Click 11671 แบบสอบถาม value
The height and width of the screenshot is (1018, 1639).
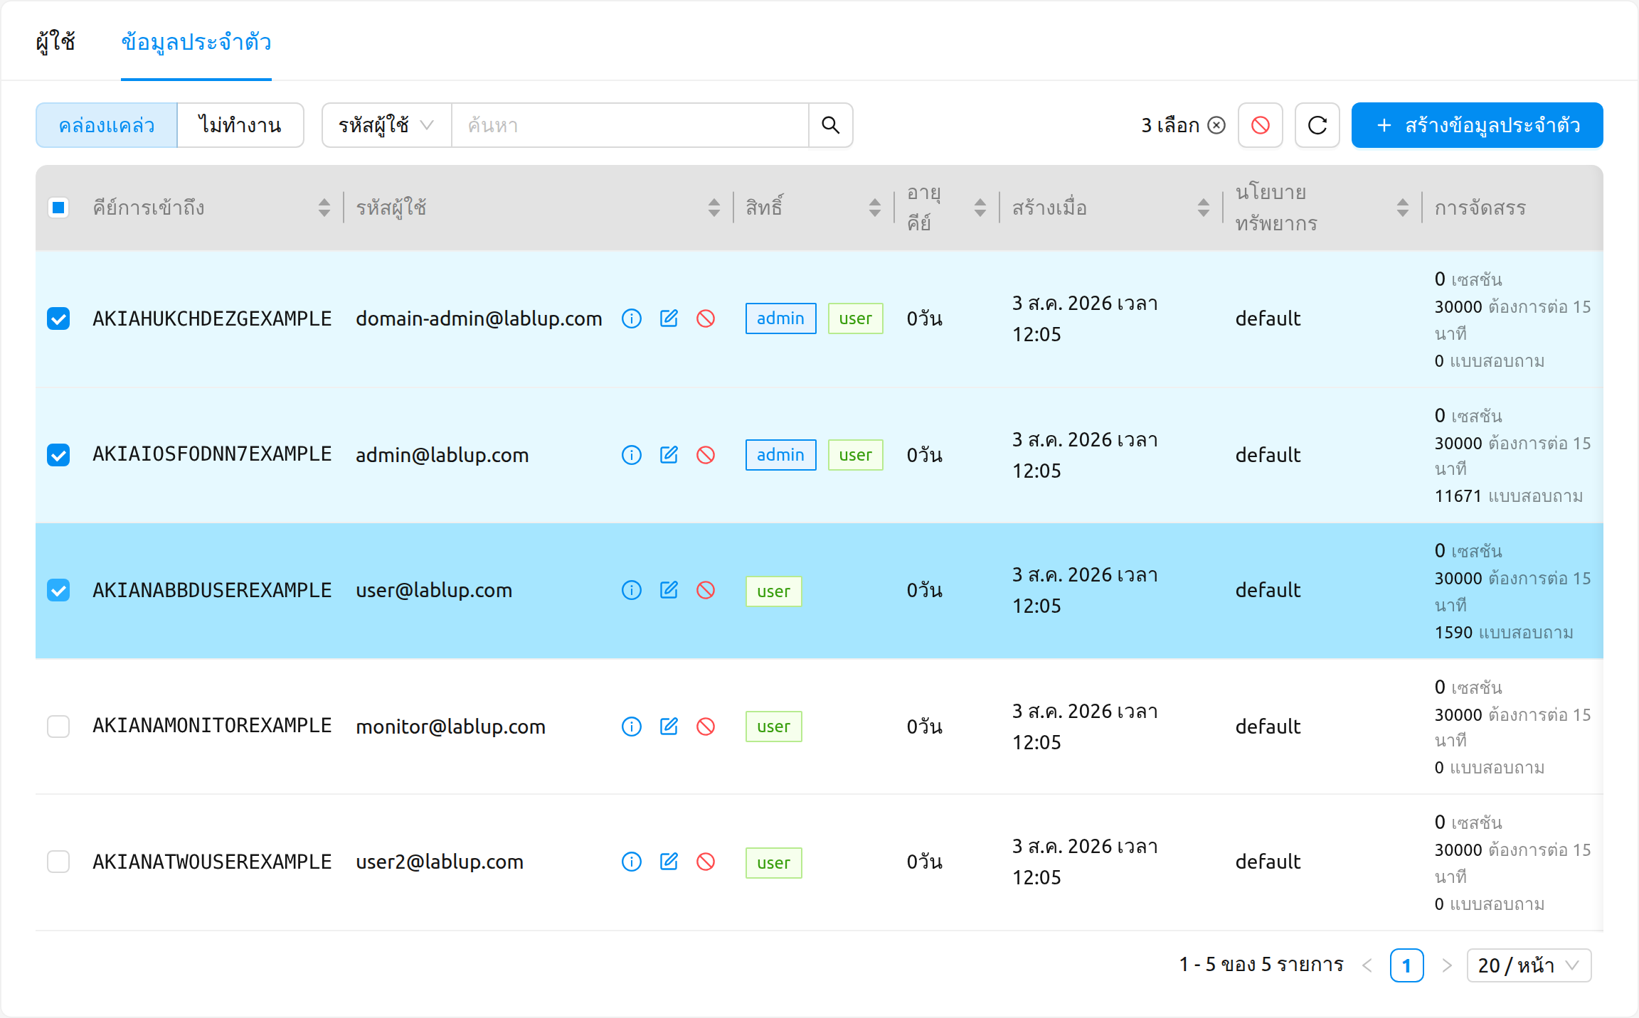1509,496
